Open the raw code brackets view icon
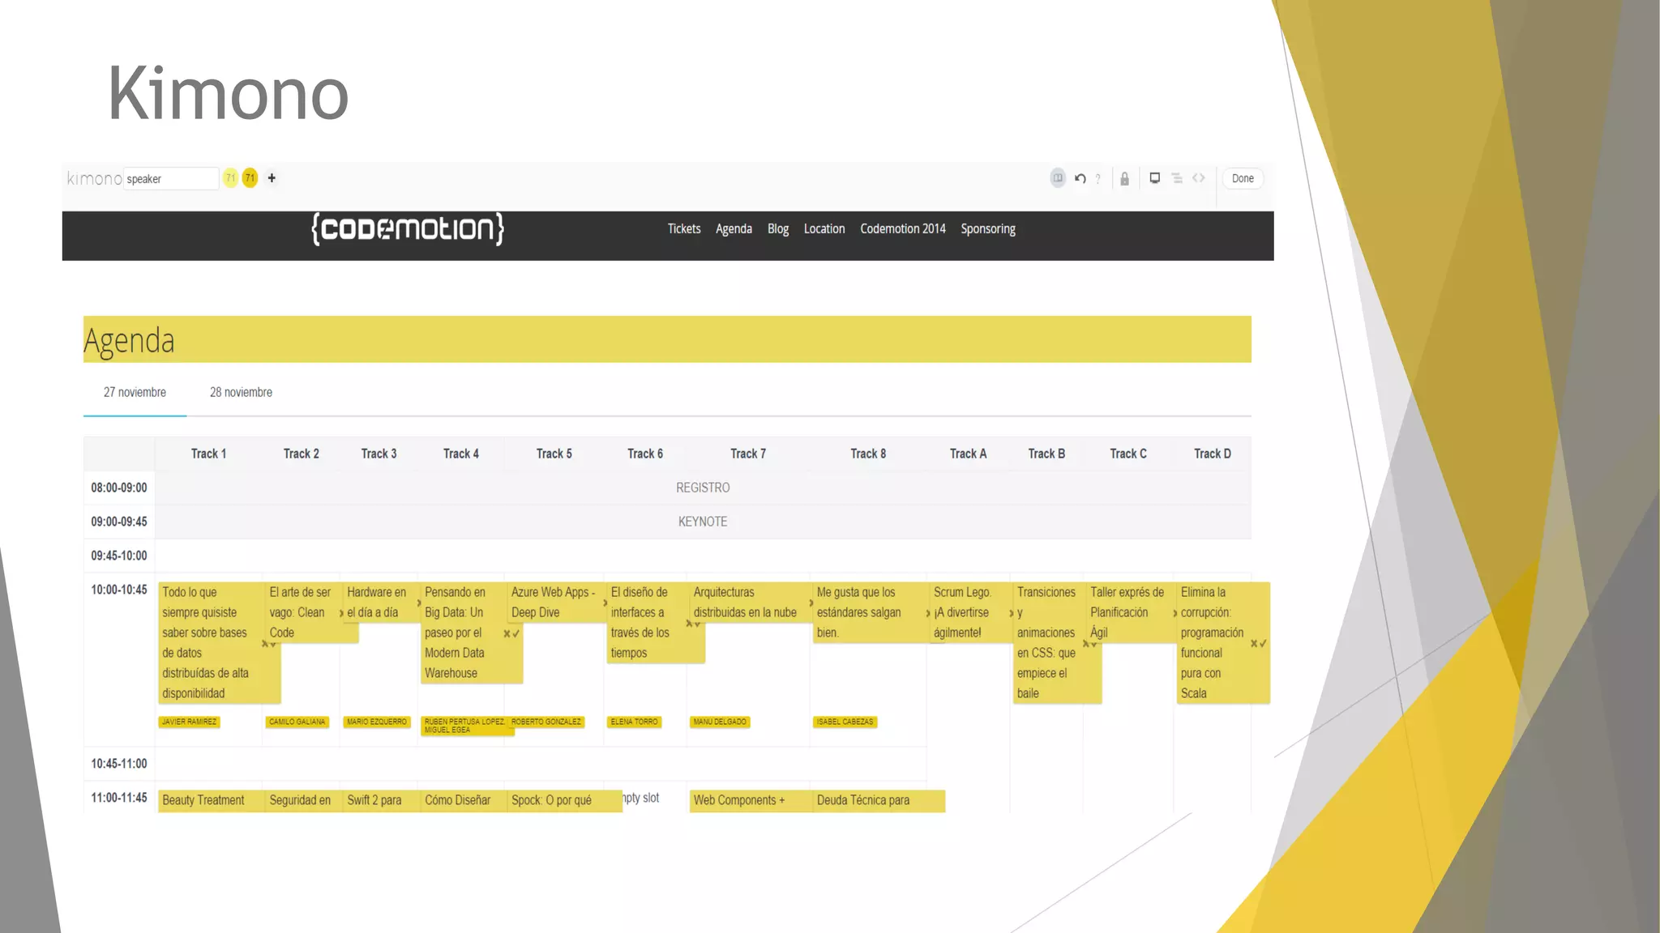 point(1198,178)
